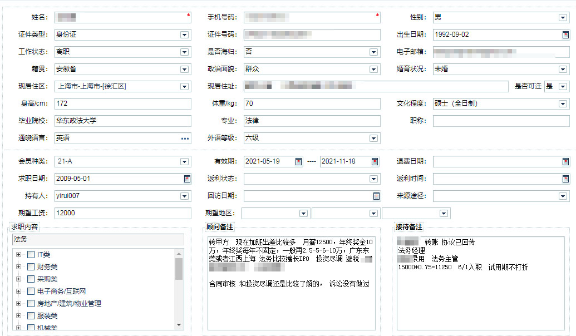Viewport: 576px width, 336px height.
Task: Click the ellipsis button in 通晓语言 field
Action: (185, 139)
